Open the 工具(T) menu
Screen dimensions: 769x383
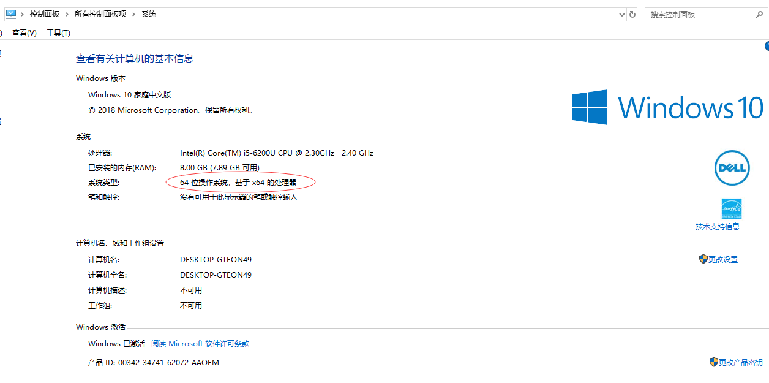tap(58, 33)
